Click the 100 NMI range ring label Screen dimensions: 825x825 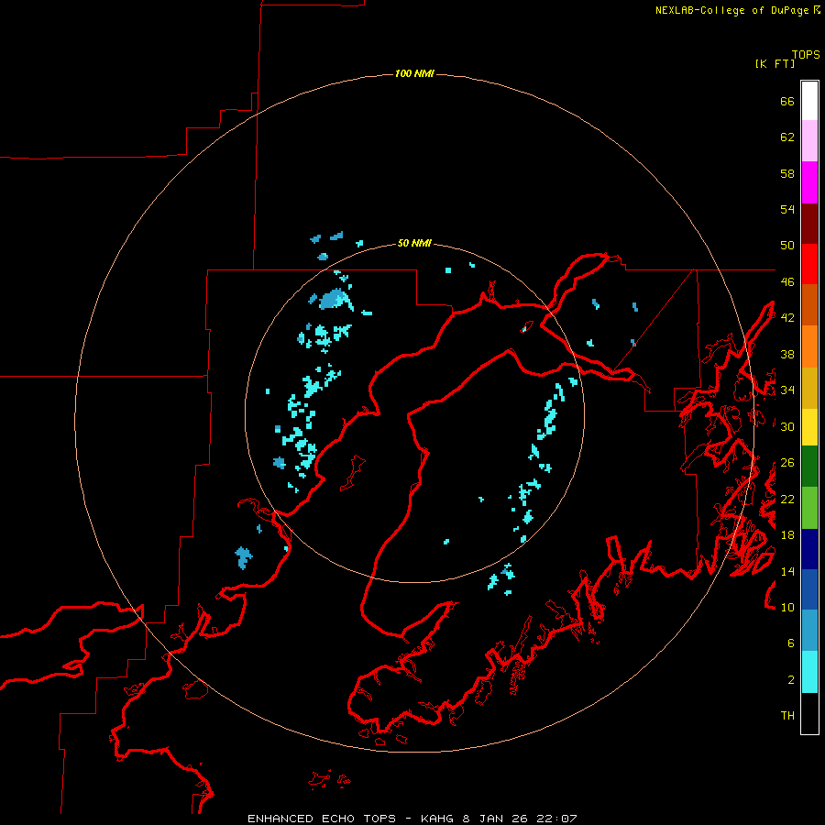click(414, 73)
